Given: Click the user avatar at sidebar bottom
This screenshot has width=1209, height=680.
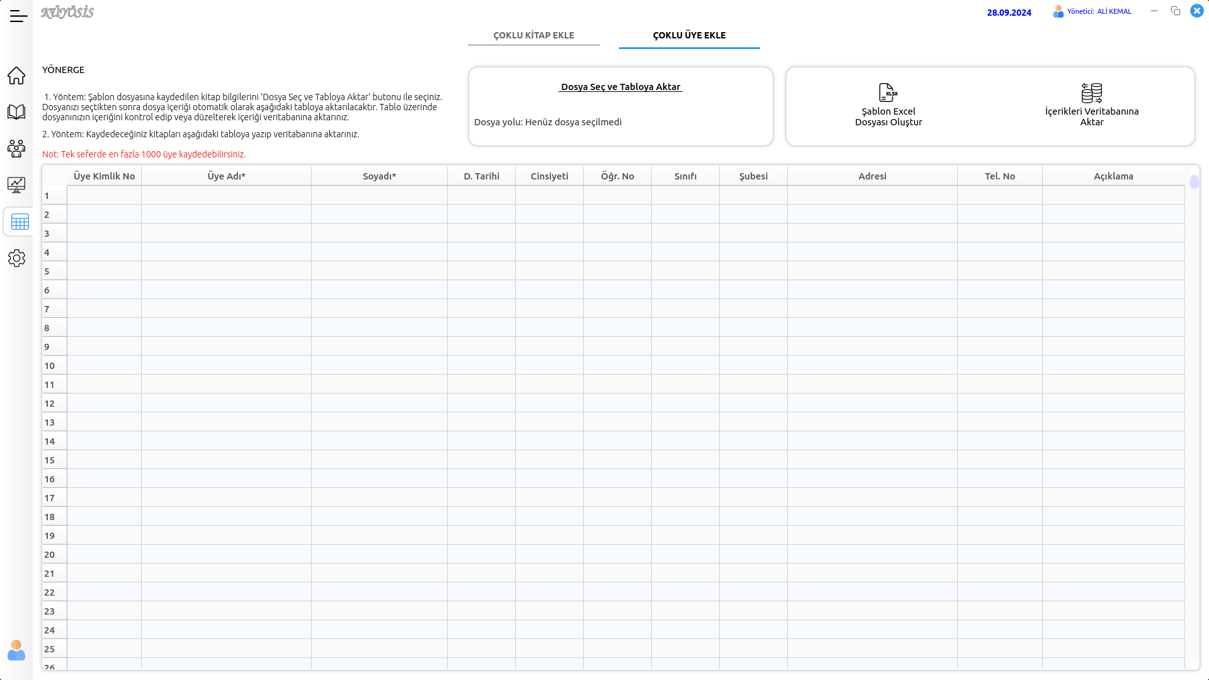Looking at the screenshot, I should 16,650.
